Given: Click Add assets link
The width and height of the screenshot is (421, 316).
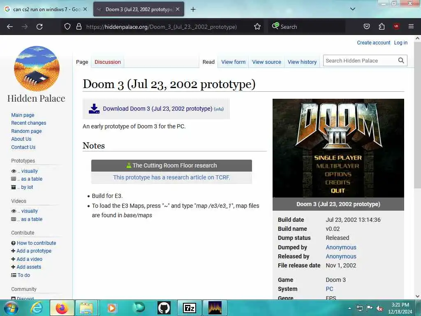Looking at the screenshot, I should [x=29, y=267].
